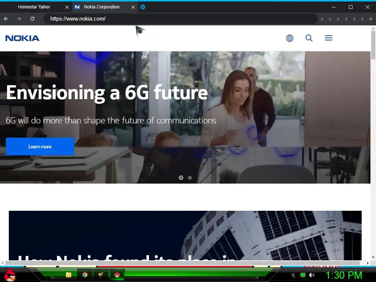
Task: Select the second carousel slide dot
Action: (x=190, y=178)
